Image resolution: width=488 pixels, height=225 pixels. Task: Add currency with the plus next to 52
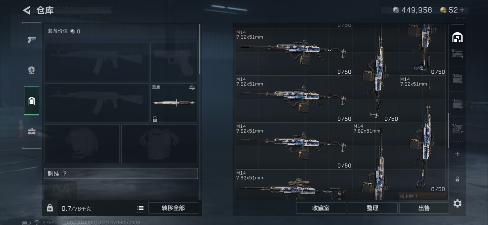462,10
